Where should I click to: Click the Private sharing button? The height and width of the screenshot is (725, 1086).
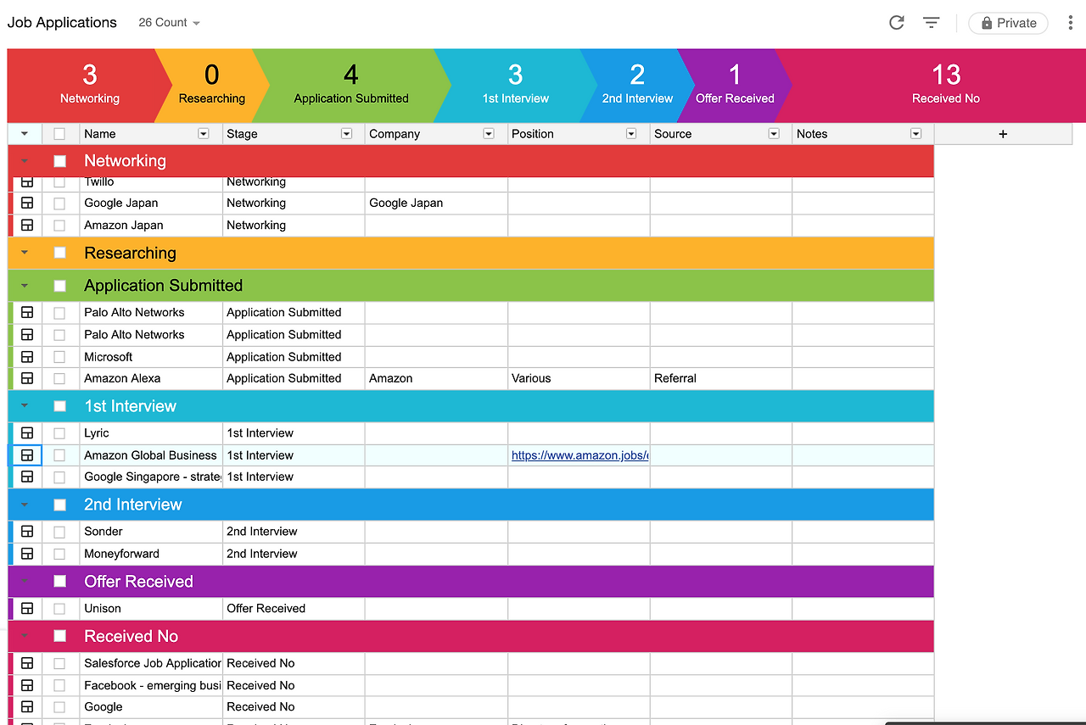point(1007,23)
